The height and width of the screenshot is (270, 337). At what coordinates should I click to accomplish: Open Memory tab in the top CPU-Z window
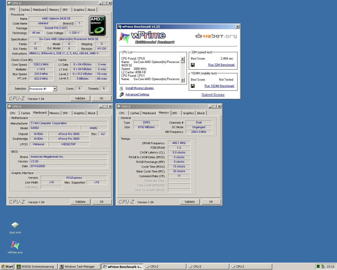pos(54,10)
